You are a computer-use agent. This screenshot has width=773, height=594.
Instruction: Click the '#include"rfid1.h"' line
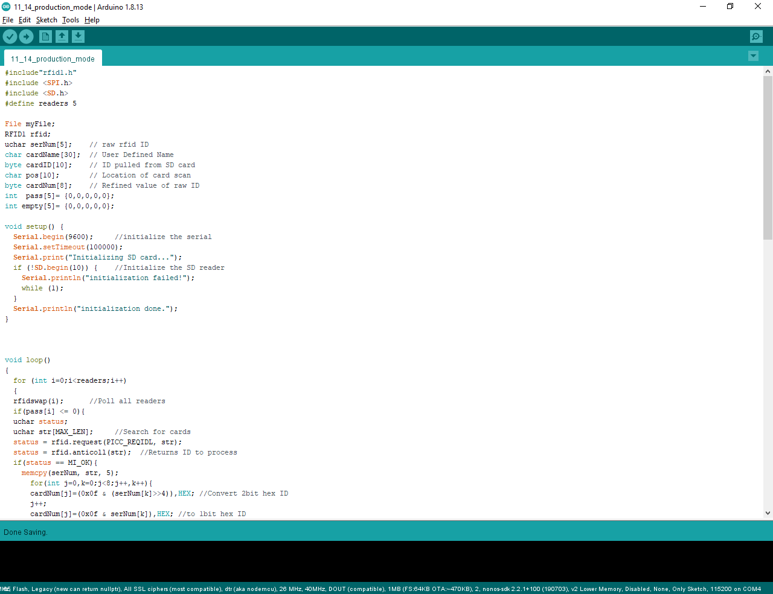(40, 72)
